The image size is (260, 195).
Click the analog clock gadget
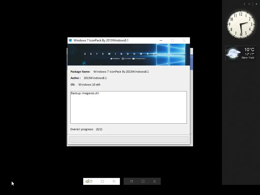[241, 24]
